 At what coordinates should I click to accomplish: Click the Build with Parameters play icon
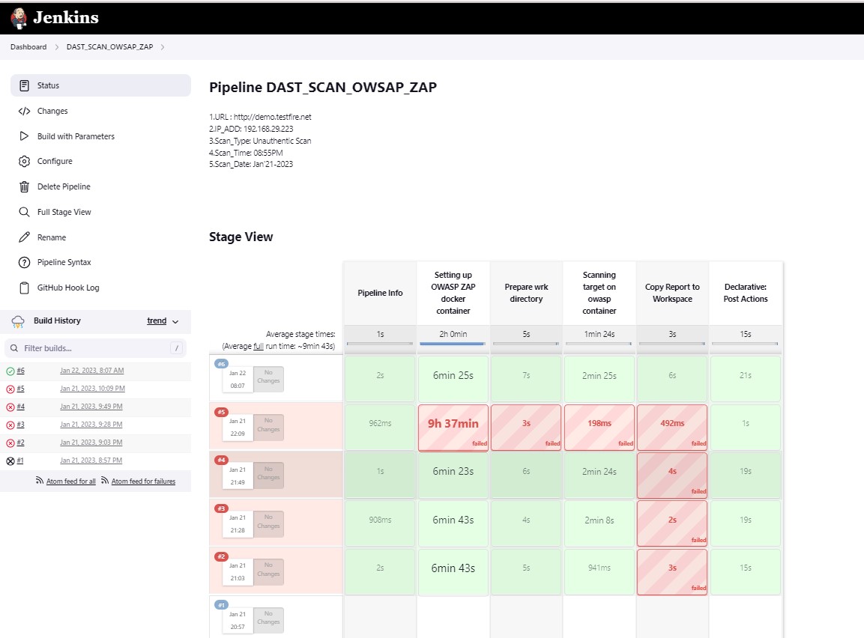click(x=25, y=136)
